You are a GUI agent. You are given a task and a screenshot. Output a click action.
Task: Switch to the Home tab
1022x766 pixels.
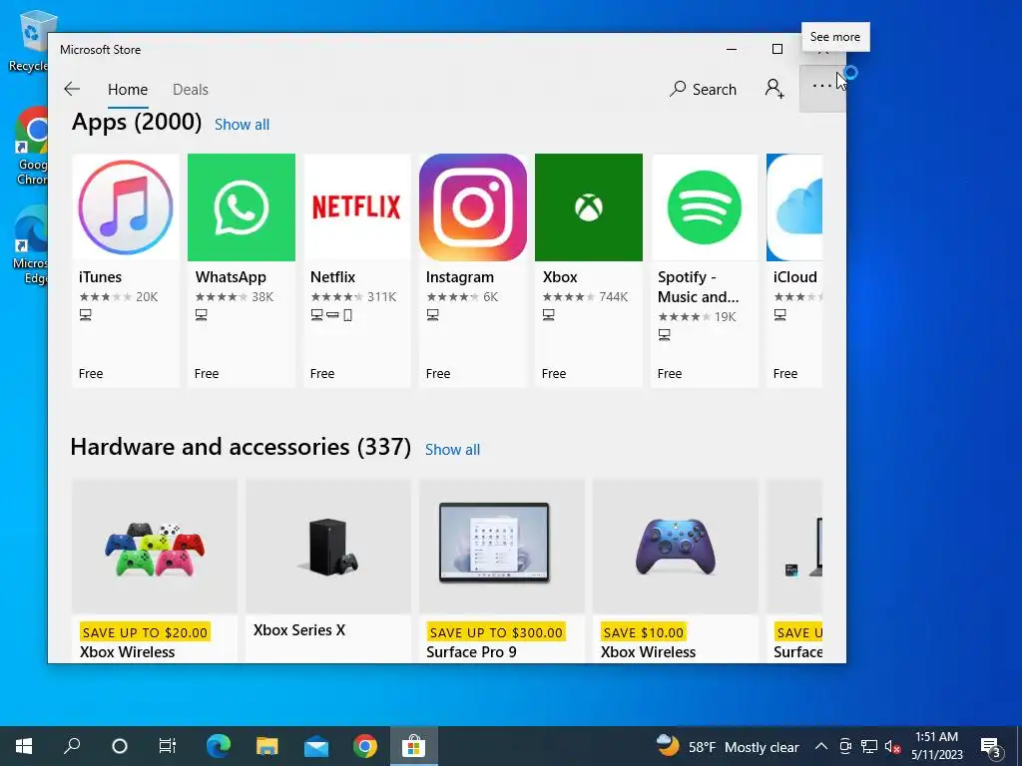128,89
